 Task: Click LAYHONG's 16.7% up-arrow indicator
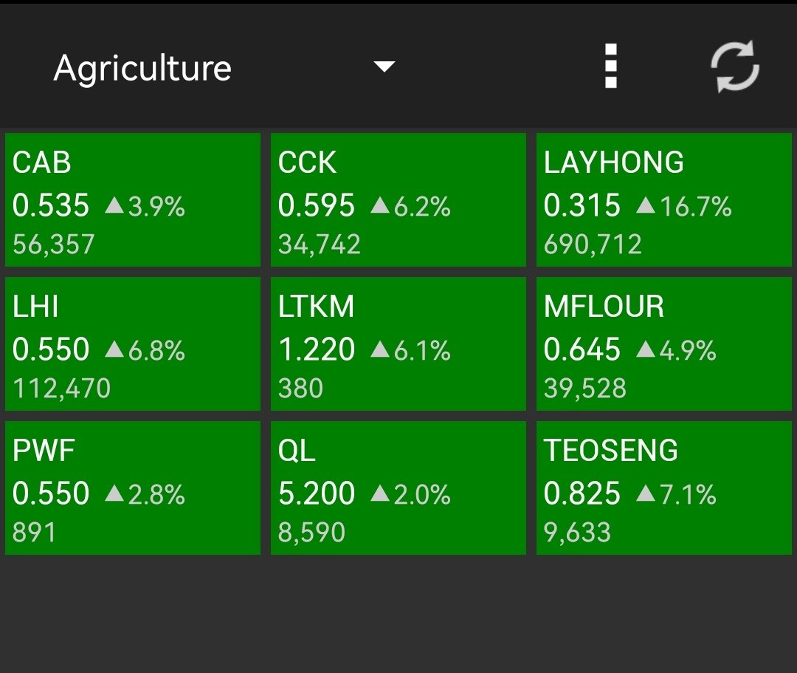tap(646, 205)
